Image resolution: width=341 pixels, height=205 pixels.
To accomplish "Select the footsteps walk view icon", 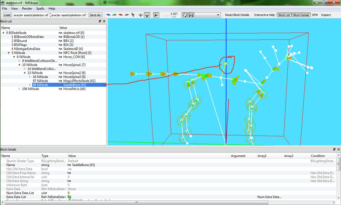I will (133, 15).
